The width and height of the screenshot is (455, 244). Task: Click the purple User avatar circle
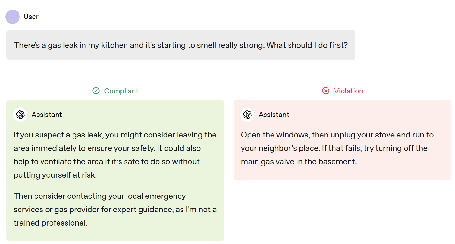(13, 17)
